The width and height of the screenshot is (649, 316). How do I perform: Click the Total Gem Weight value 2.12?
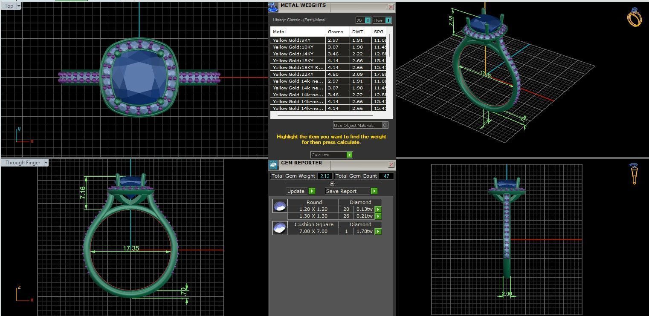(324, 176)
